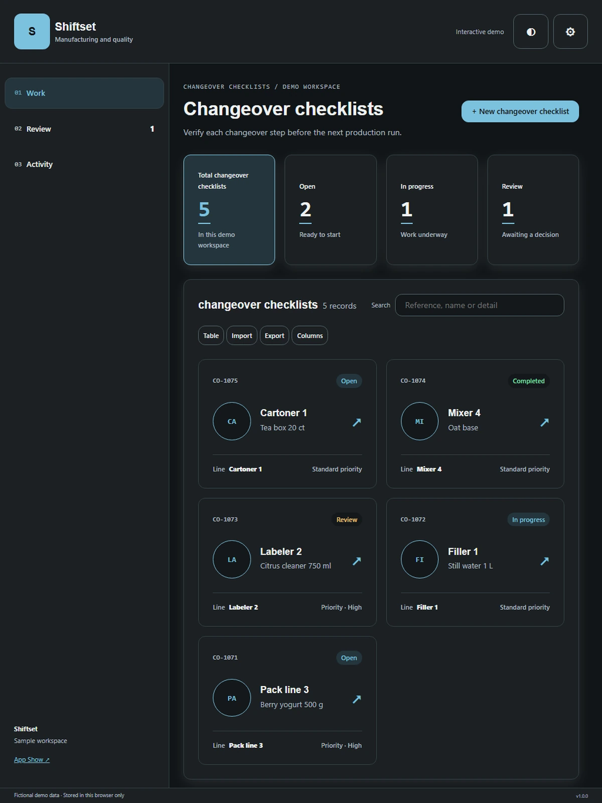This screenshot has height=803, width=602.
Task: Toggle the dark/light theme contrast button
Action: 531,32
